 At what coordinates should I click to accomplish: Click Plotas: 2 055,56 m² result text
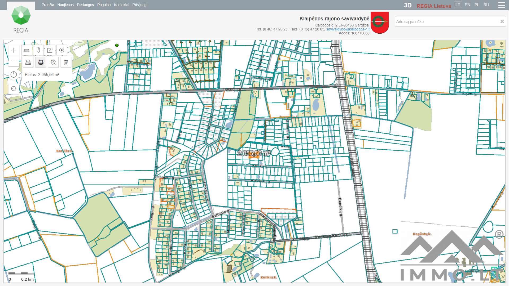pyautogui.click(x=42, y=75)
